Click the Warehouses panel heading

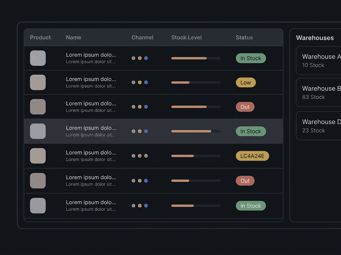tap(315, 38)
